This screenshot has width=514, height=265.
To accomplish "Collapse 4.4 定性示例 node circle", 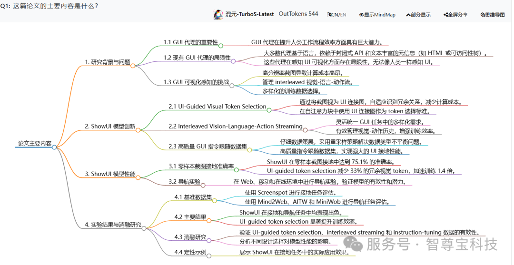I will 209,256.
